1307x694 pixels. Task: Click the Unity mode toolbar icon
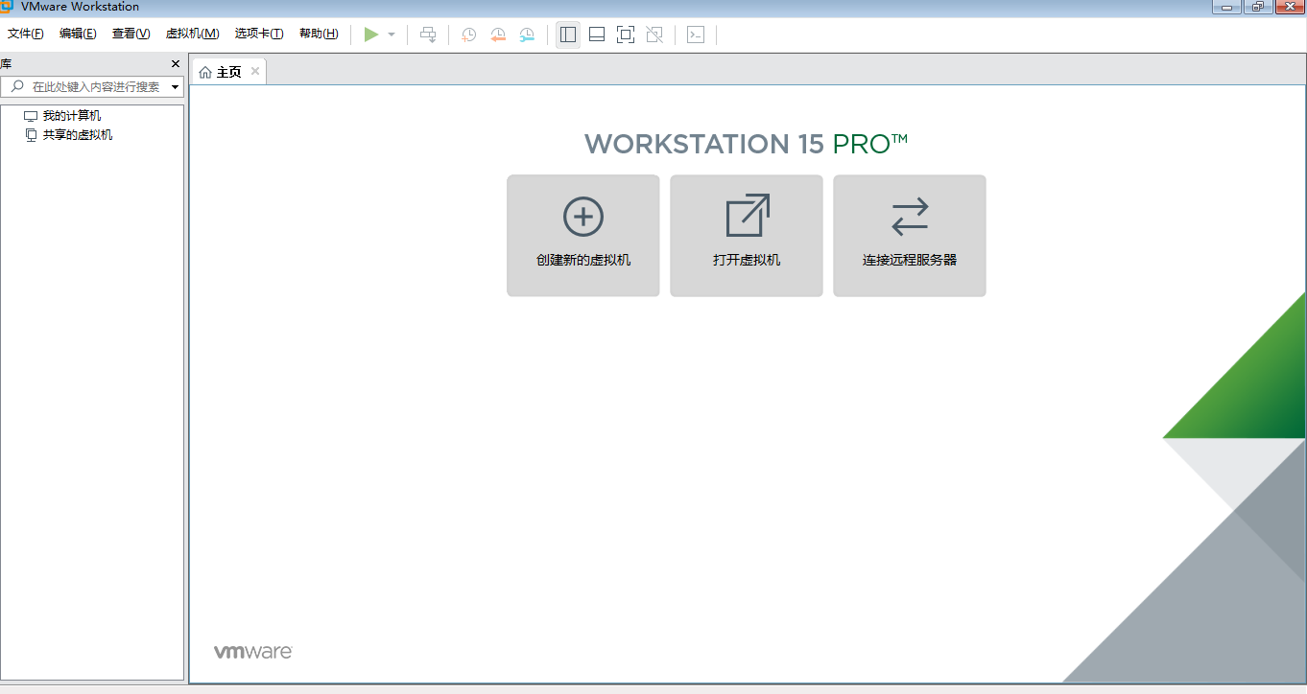(654, 35)
